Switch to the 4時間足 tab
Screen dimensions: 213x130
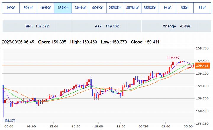click(133, 8)
